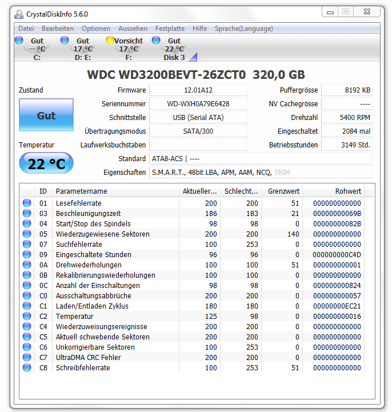Minimize the CrystalDiskInfo window
392x412 pixels.
(330, 12)
